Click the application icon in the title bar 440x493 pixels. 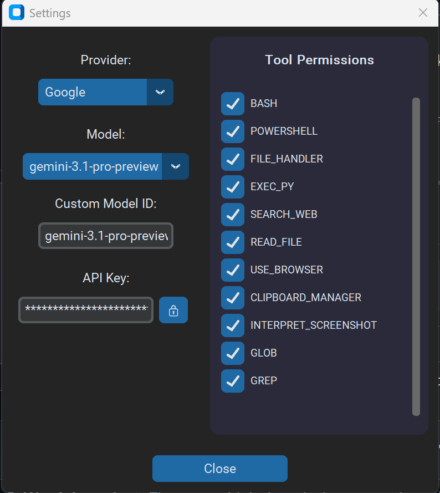click(16, 12)
